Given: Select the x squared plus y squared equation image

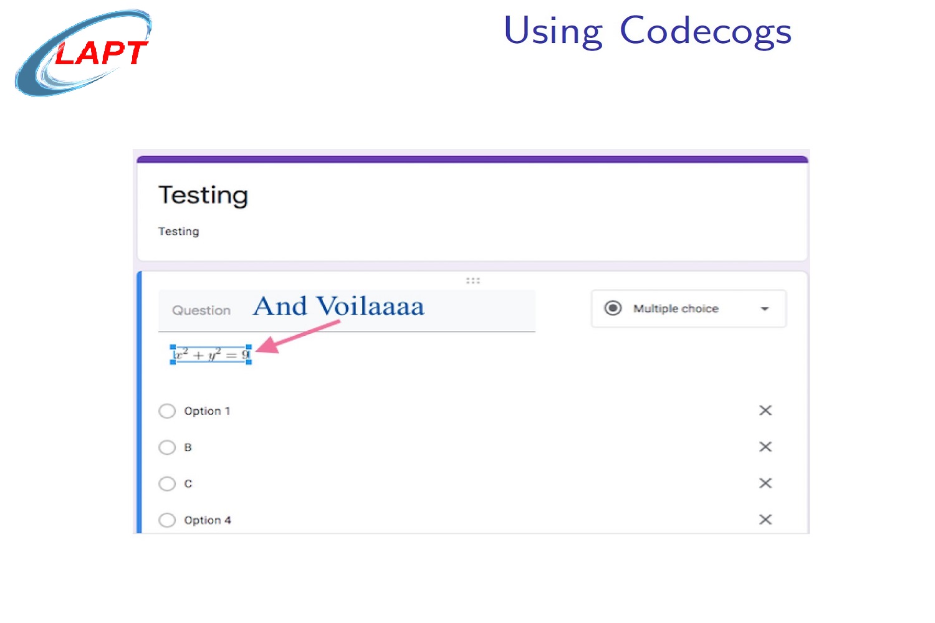Looking at the screenshot, I should [210, 353].
